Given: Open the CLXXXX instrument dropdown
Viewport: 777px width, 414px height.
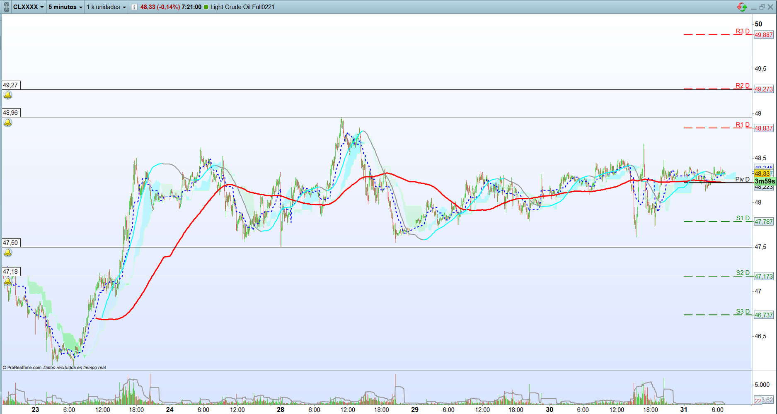Looking at the screenshot, I should pyautogui.click(x=28, y=7).
